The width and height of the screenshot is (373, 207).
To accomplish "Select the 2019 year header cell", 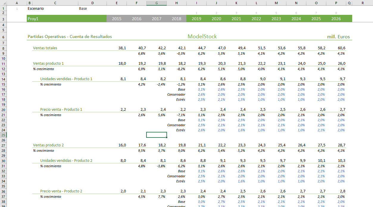I will tap(196, 19).
